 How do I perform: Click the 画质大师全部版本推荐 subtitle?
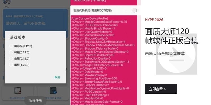click(165, 54)
